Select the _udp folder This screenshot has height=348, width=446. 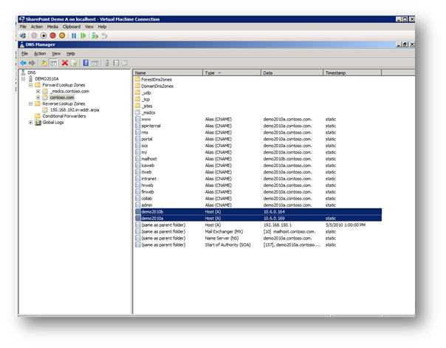point(146,93)
